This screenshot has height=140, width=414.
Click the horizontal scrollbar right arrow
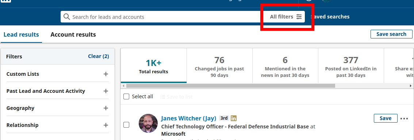(x=411, y=86)
